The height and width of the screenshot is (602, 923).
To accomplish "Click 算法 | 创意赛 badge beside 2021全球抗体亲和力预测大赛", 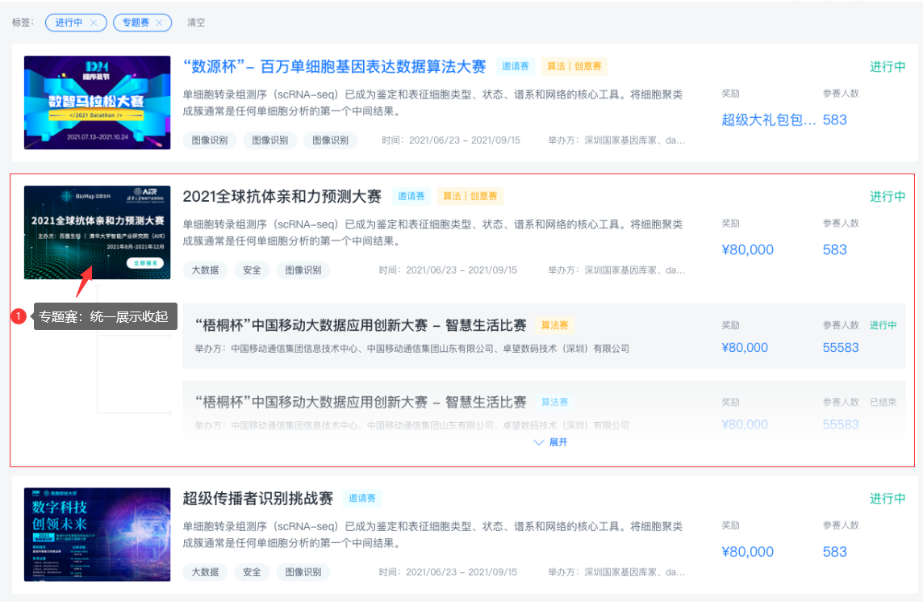I will click(470, 196).
